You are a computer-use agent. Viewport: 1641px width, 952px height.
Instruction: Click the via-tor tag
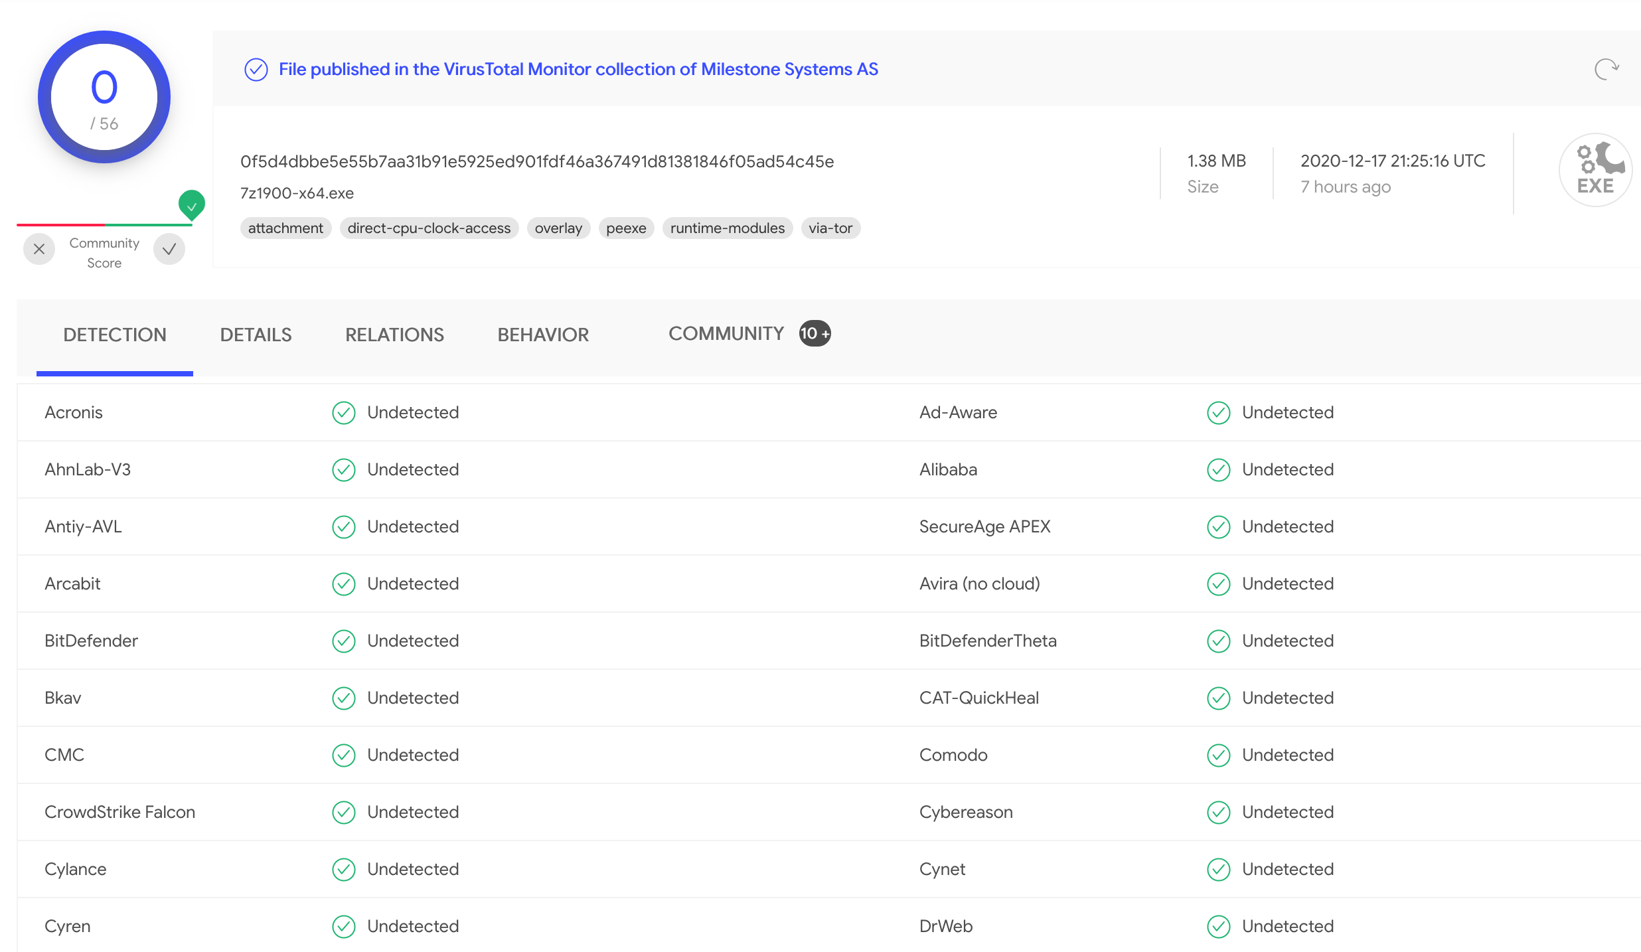[830, 228]
